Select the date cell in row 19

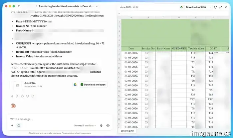pyautogui.click(x=131, y=104)
